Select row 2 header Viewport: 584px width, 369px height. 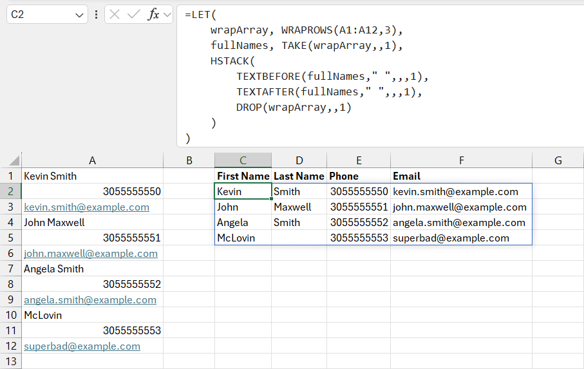[x=10, y=191]
